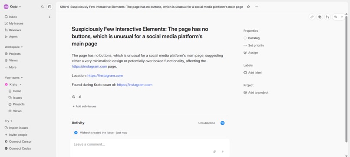Add an emoji reaction below description
This screenshot has width=350, height=157.
coord(73,97)
